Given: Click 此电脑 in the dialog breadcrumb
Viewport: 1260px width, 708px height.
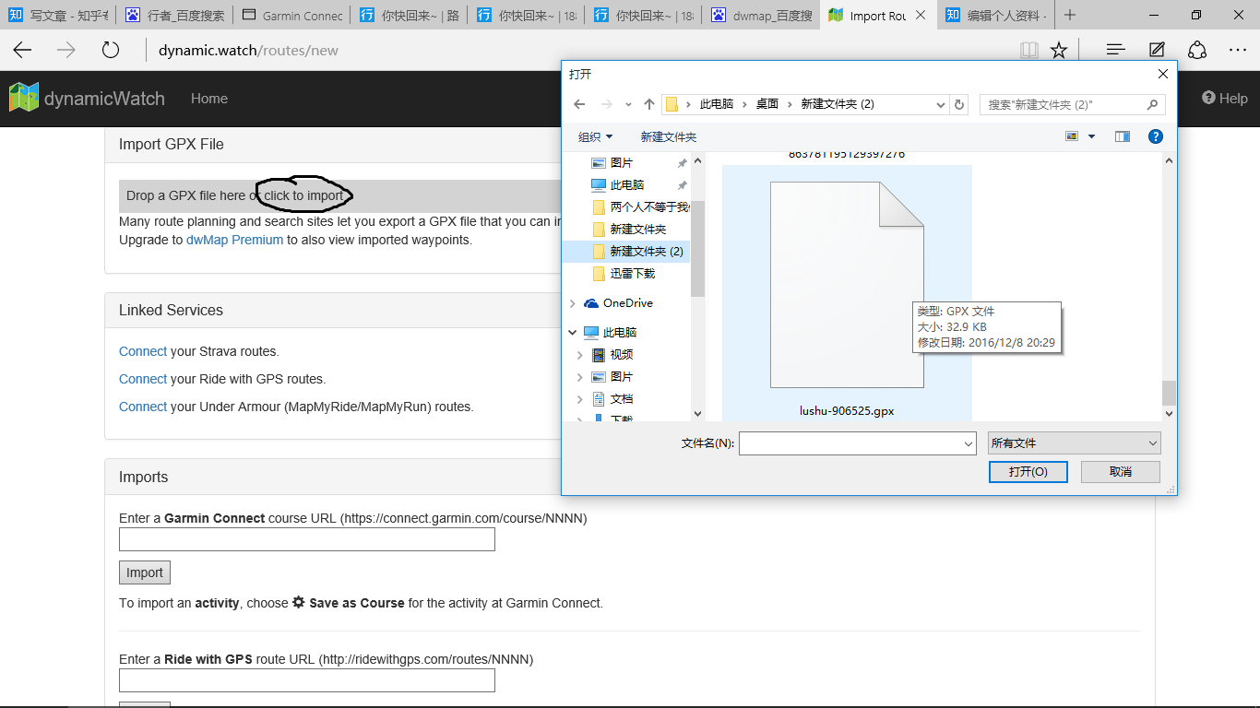Looking at the screenshot, I should point(717,104).
